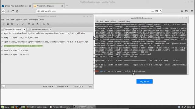The width and height of the screenshot is (195, 109).
Task: Click the "service openfire stop" line in editor
Action: 16,50
